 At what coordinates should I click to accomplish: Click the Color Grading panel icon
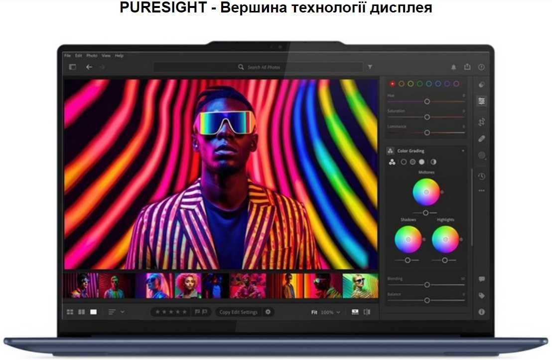click(390, 151)
